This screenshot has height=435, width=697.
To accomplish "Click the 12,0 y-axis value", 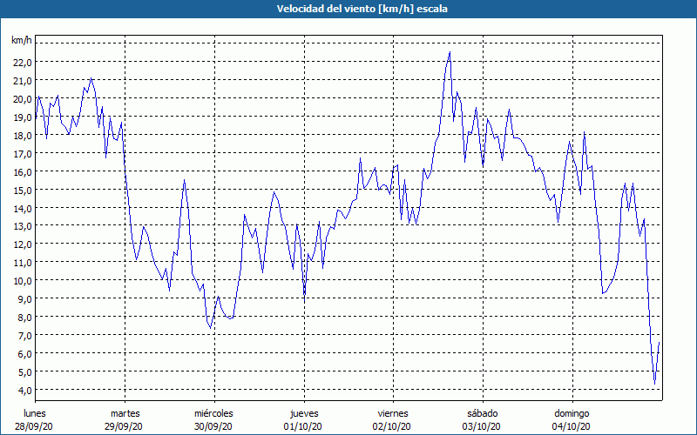I will (23, 244).
